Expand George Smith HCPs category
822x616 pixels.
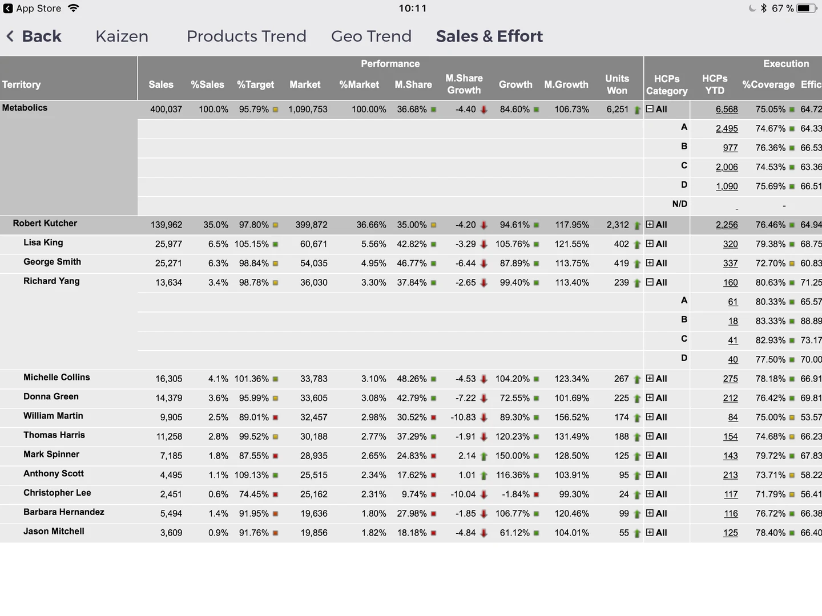point(650,264)
